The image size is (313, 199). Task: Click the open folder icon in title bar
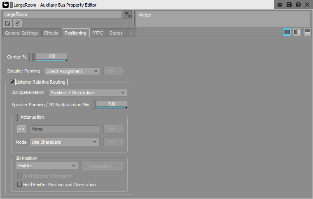[280, 5]
